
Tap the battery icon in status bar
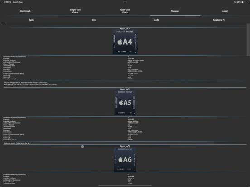[x=244, y=2]
